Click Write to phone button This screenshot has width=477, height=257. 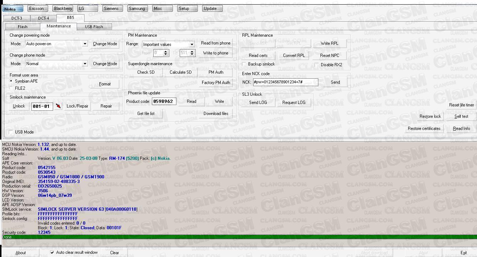click(216, 53)
